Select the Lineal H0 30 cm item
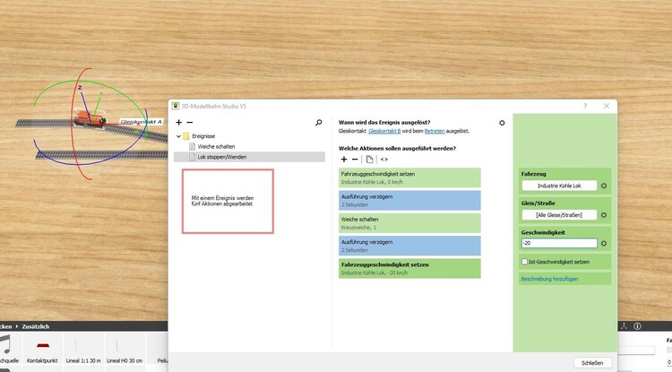The width and height of the screenshot is (672, 372). [x=125, y=350]
